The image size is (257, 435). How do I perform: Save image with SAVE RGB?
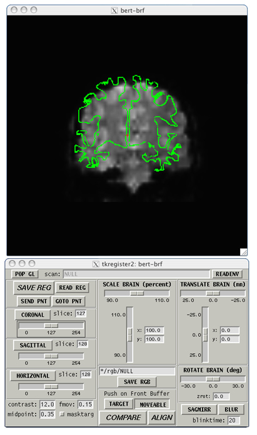point(137,382)
